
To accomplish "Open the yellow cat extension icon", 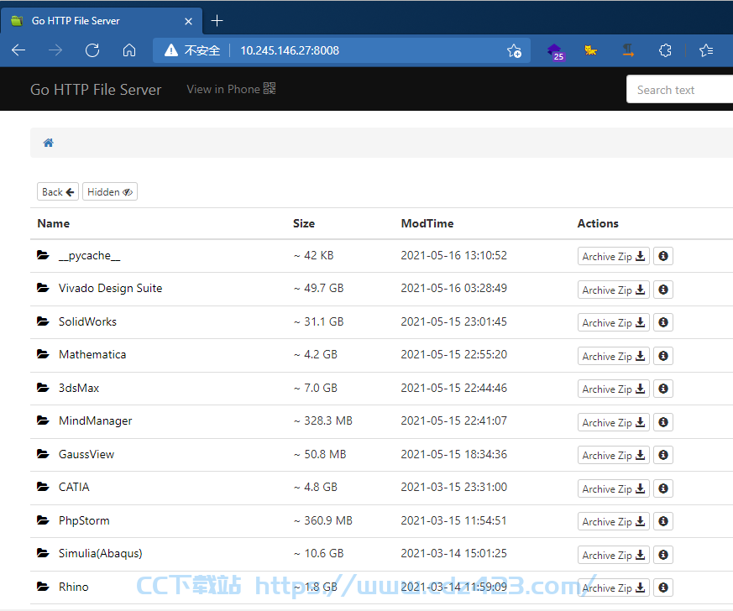I will pos(591,50).
